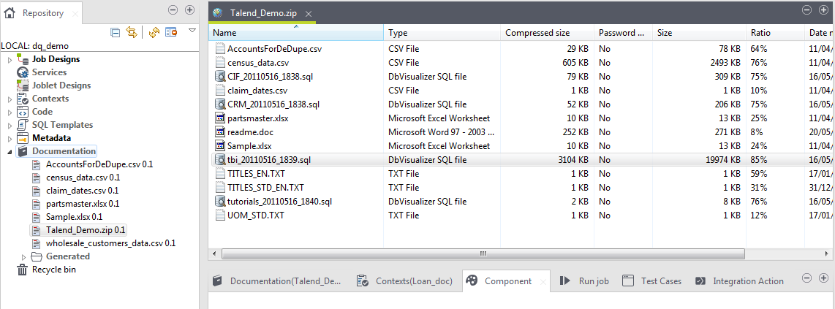This screenshot has width=835, height=309.
Task: Sort list by Compressed size column
Action: point(537,33)
